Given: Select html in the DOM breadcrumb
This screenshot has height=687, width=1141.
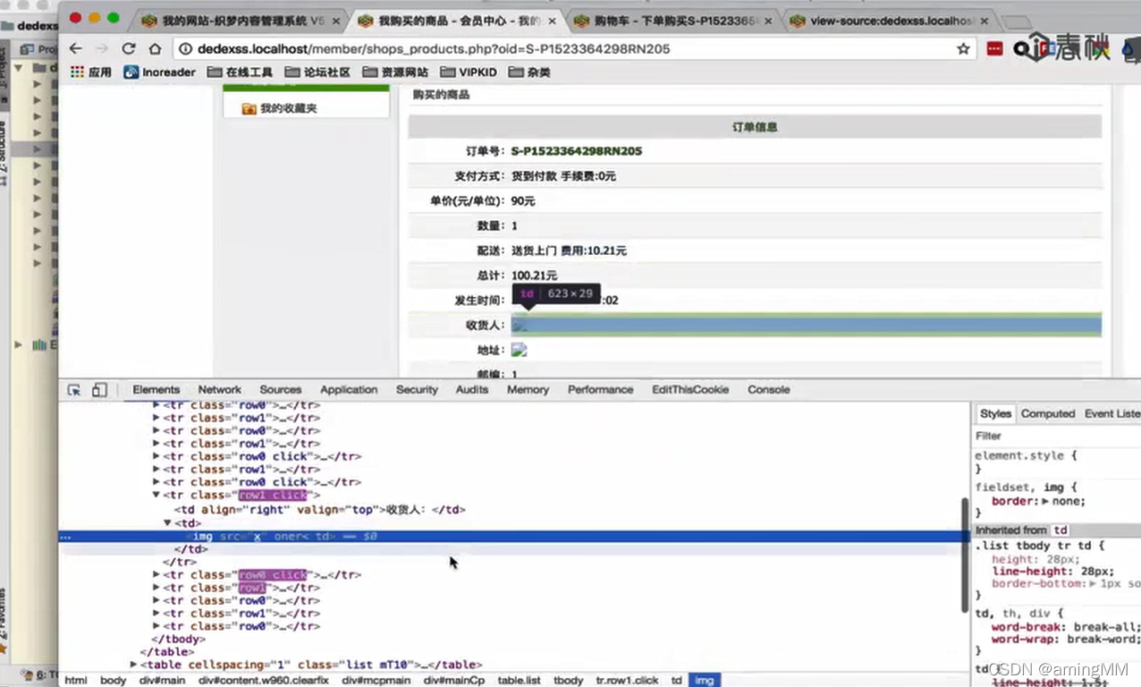Looking at the screenshot, I should (76, 680).
